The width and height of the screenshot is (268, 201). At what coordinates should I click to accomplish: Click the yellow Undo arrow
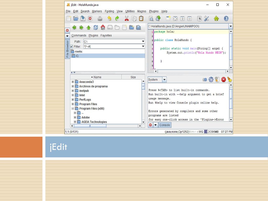(109, 18)
